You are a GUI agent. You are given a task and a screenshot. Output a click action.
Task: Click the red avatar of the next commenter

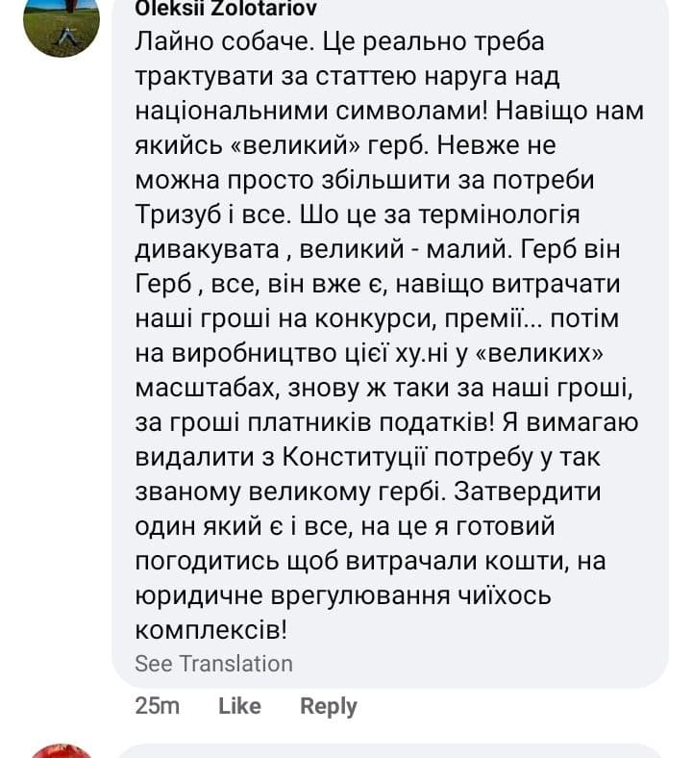click(61, 750)
